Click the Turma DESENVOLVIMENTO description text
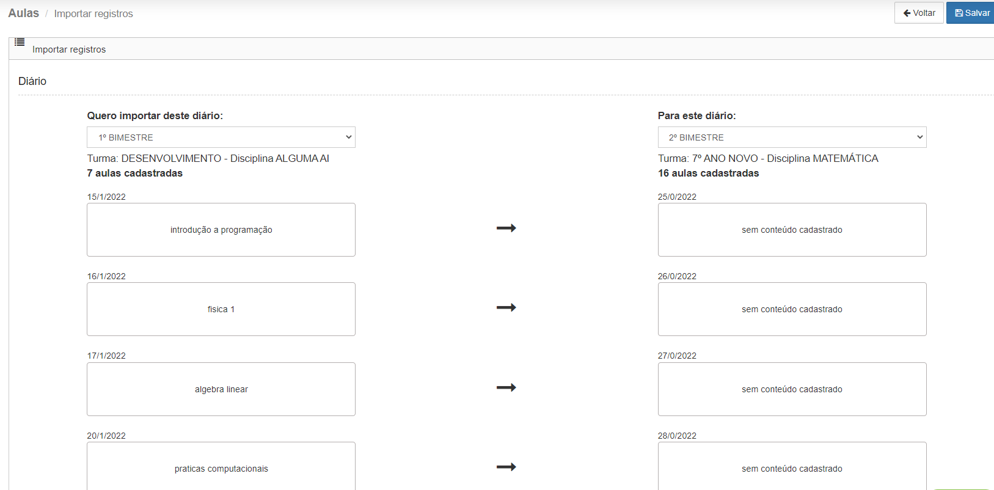The height and width of the screenshot is (490, 994). tap(208, 158)
